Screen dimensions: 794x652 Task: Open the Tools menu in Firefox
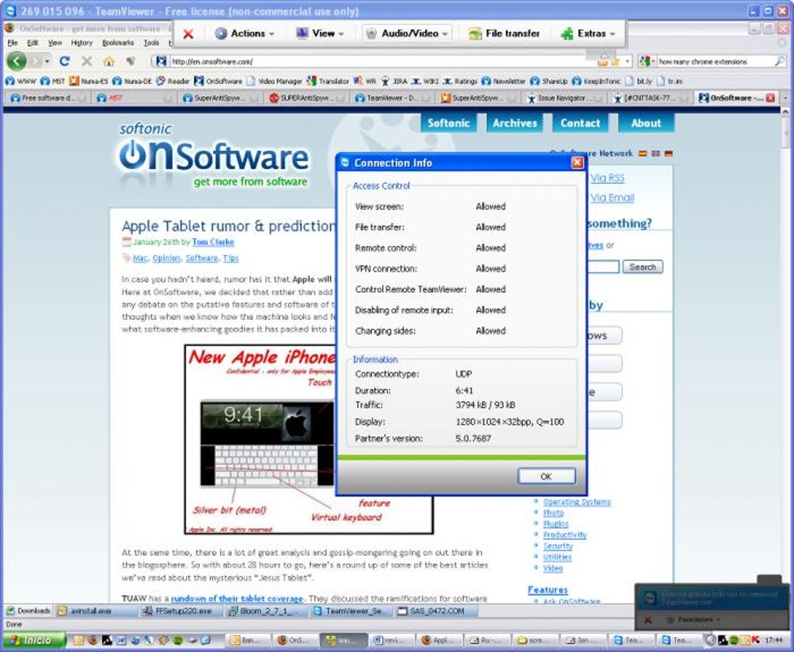pos(152,43)
